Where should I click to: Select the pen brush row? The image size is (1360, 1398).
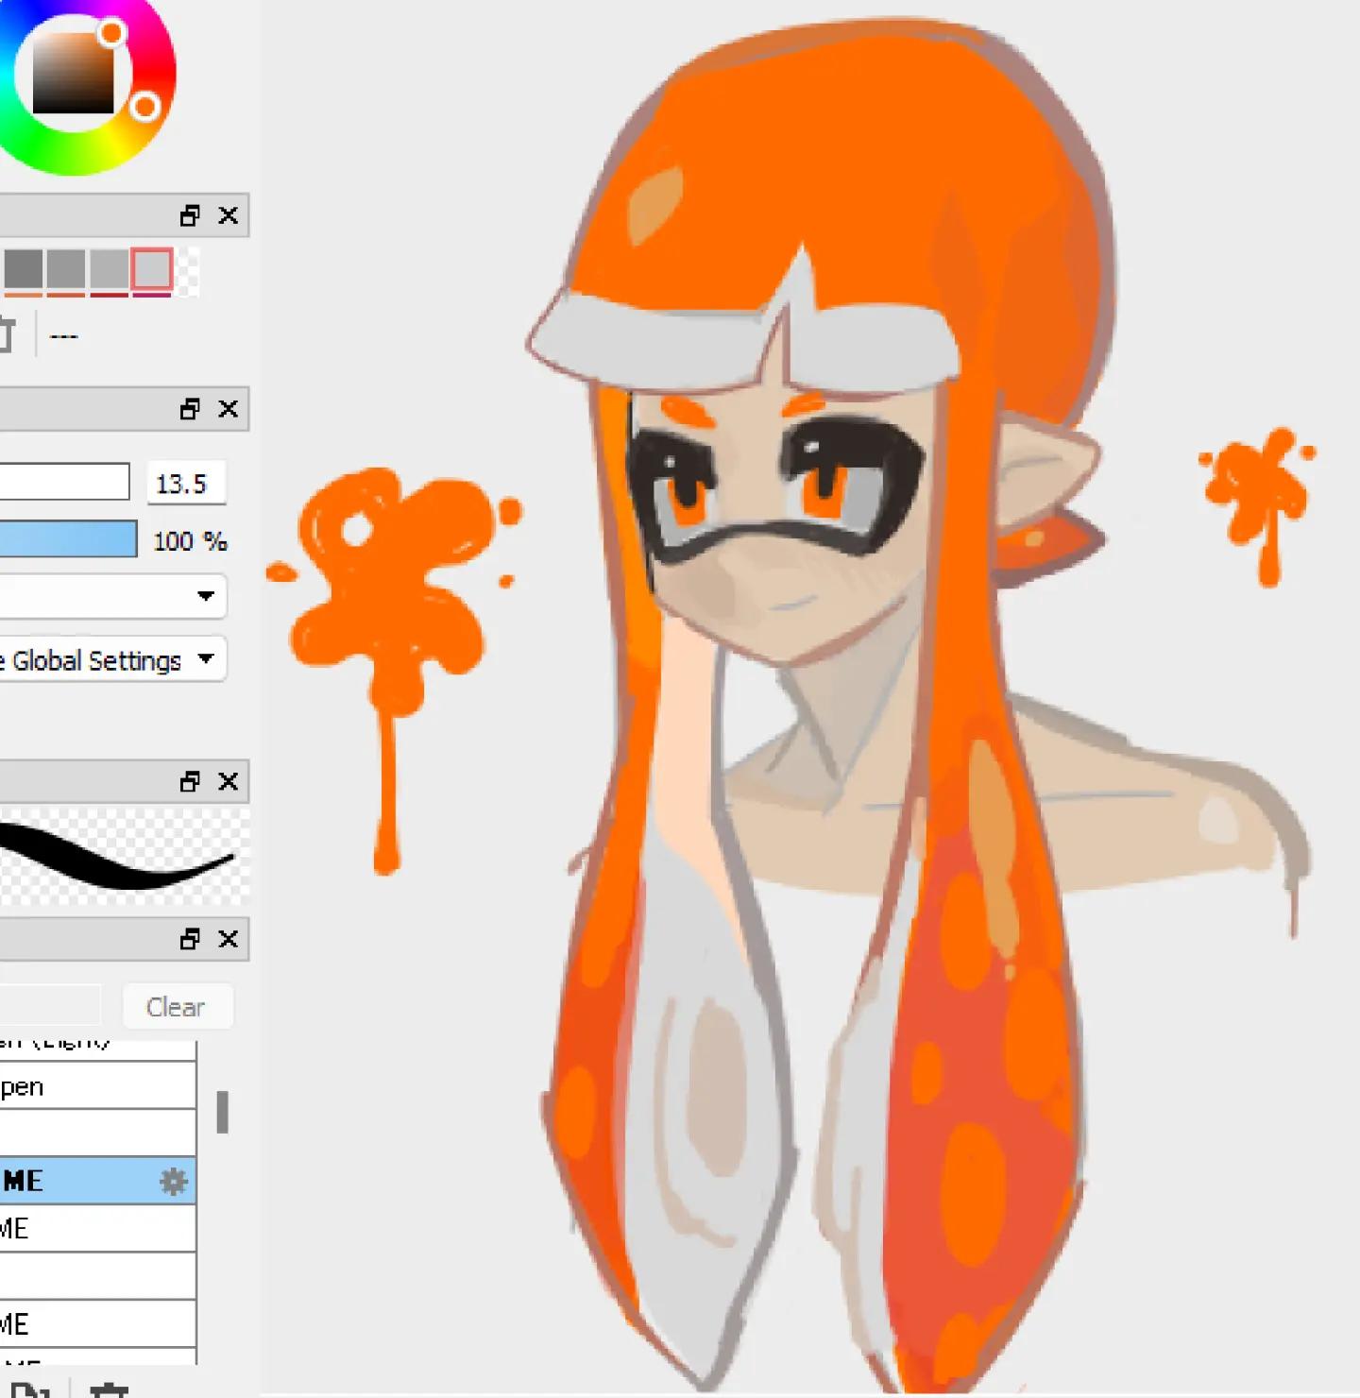coord(97,1086)
